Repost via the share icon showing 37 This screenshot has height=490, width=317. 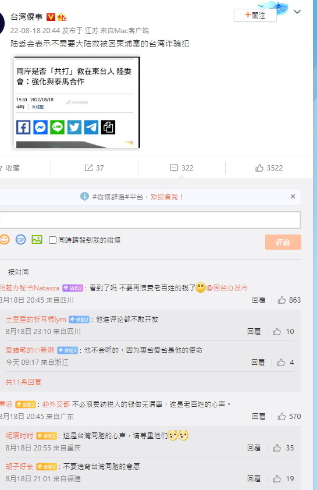(x=88, y=168)
